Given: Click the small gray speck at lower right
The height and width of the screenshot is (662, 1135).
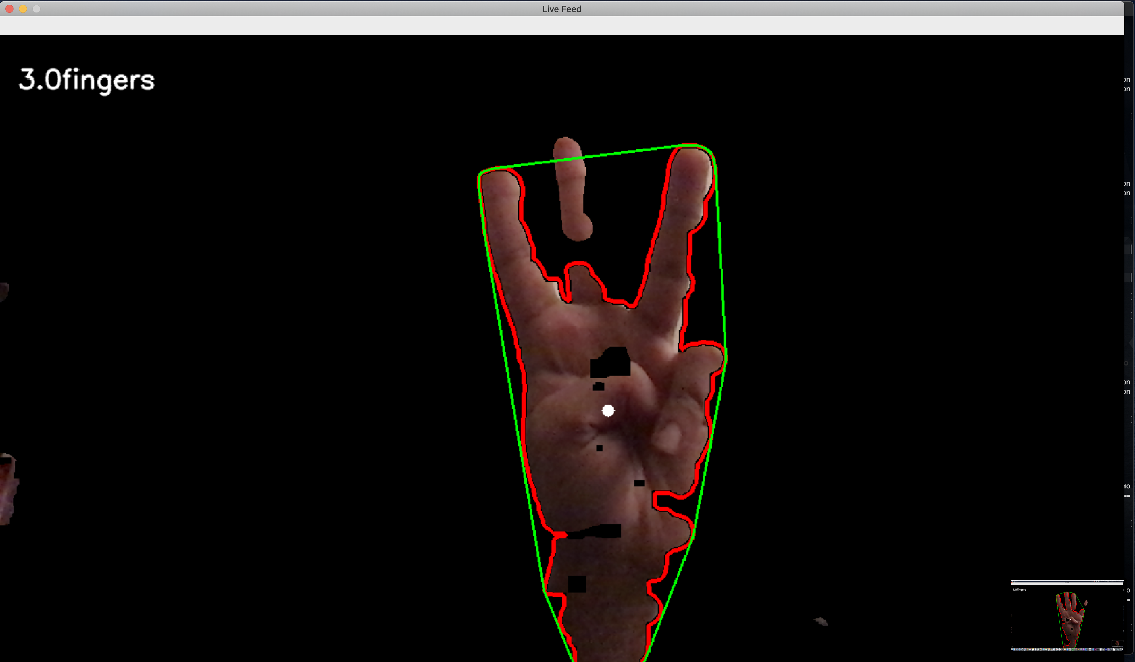Looking at the screenshot, I should (822, 622).
